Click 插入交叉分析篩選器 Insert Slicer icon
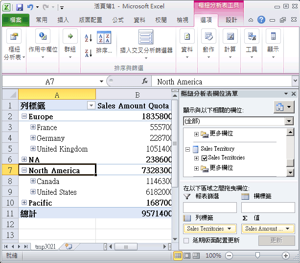This screenshot has width=300, height=263. coord(146,37)
